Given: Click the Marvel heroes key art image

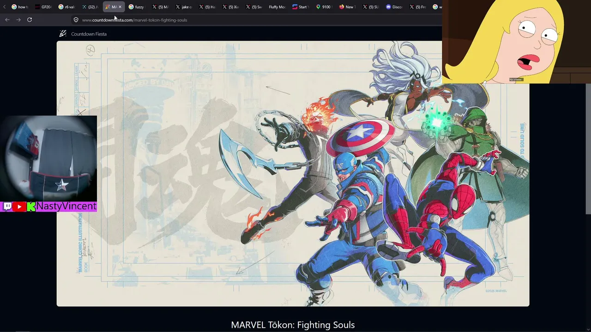Looking at the screenshot, I should (x=293, y=173).
